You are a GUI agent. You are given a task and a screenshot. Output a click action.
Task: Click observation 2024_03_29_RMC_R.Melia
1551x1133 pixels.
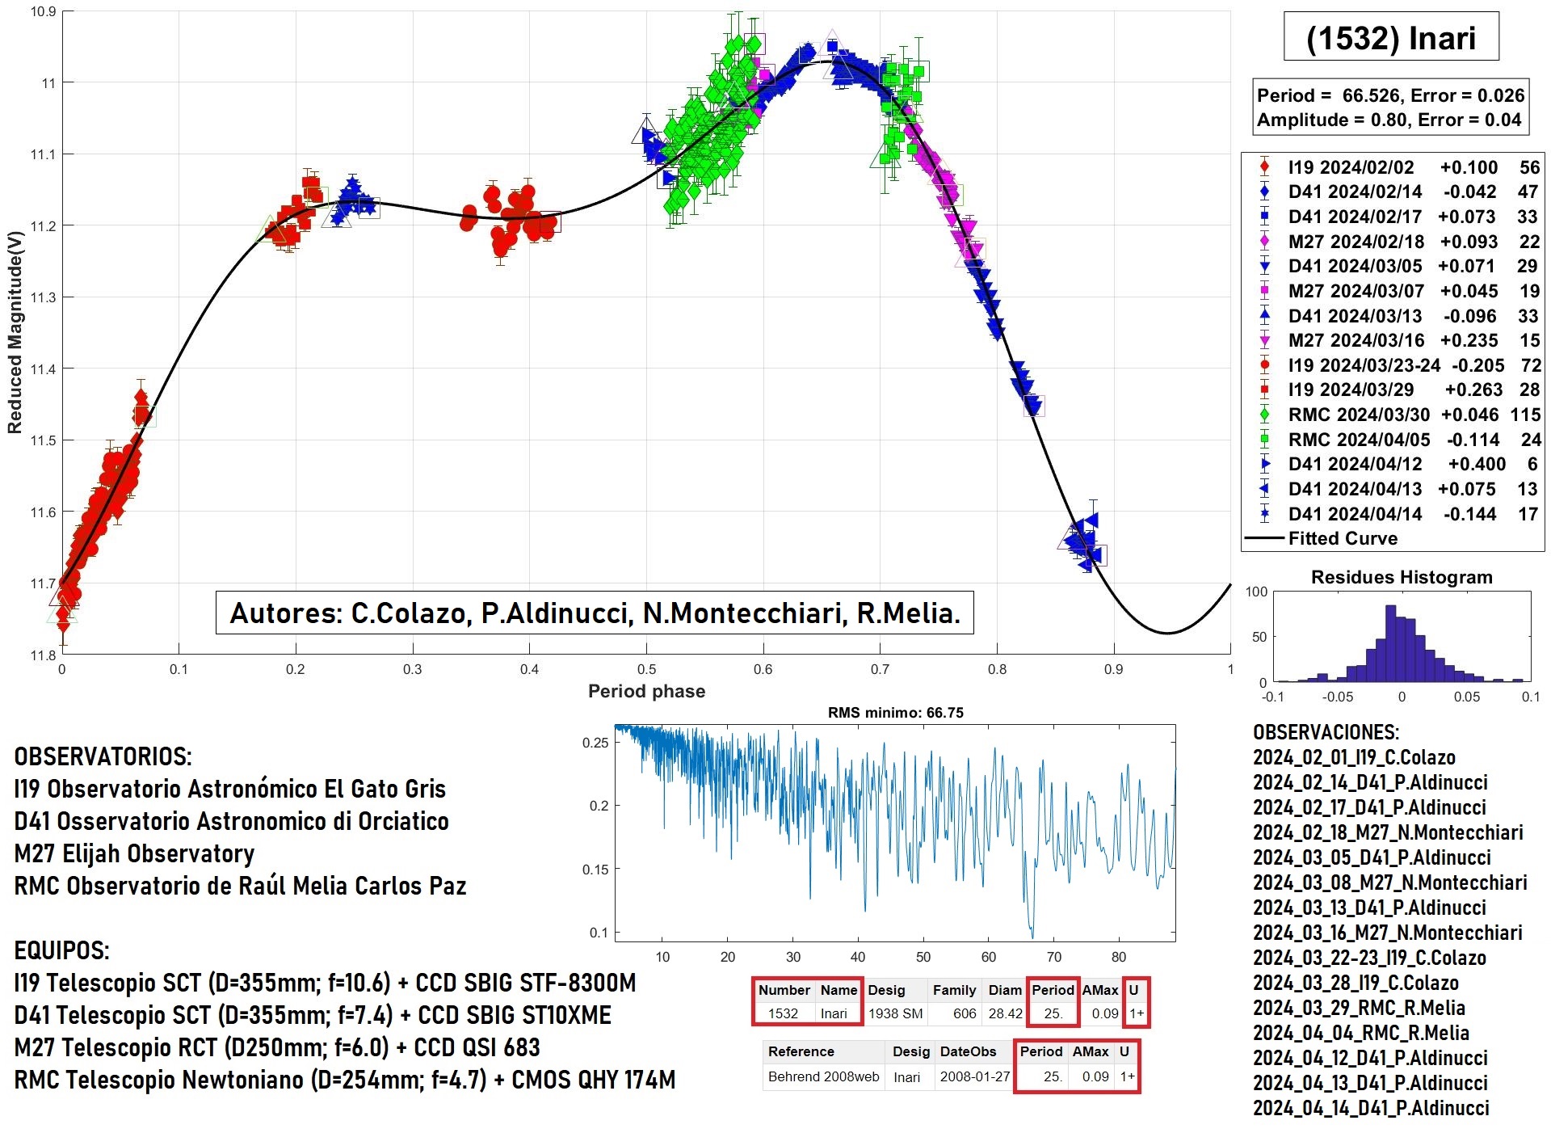pos(1359,1008)
